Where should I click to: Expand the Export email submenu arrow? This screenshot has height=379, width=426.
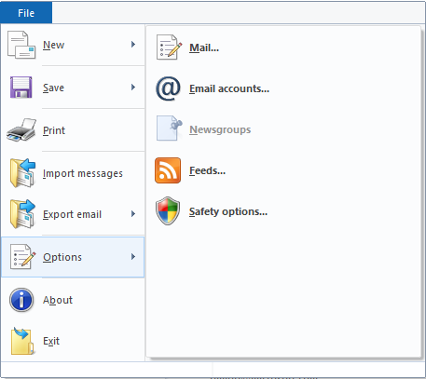click(133, 214)
